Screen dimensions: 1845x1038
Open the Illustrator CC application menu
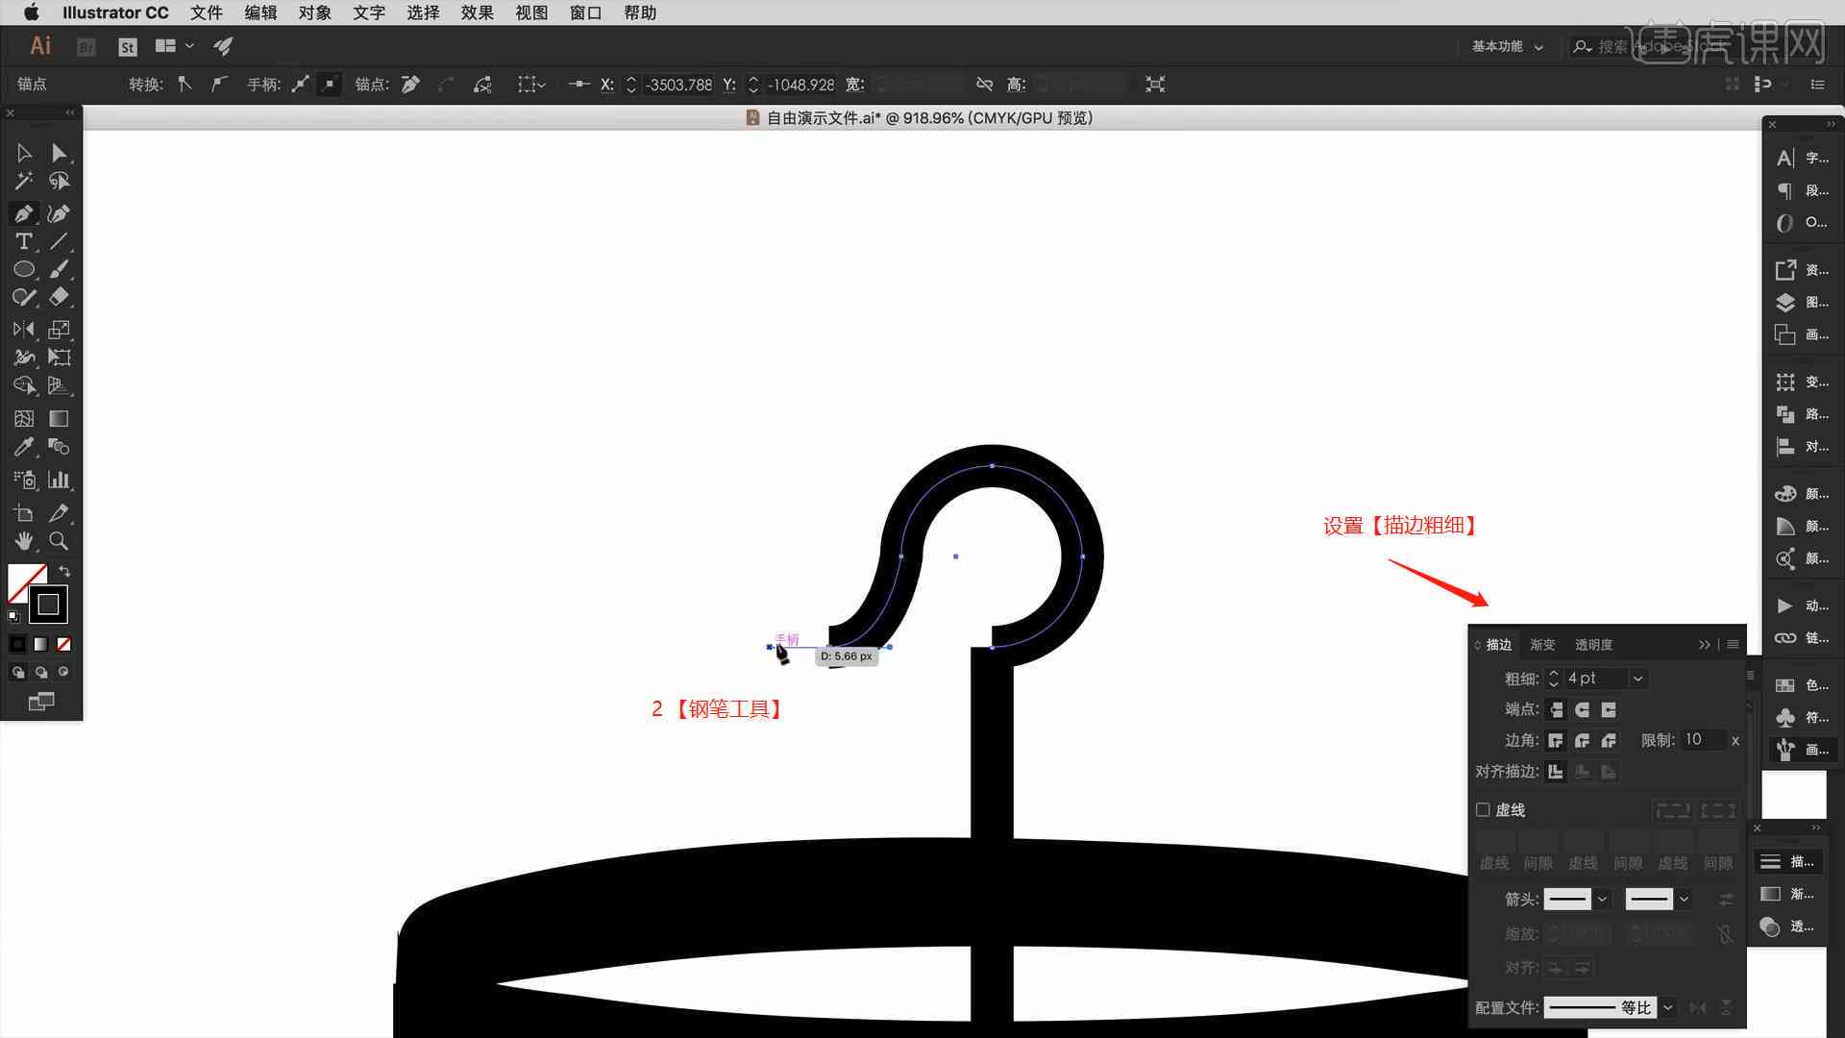pyautogui.click(x=115, y=12)
